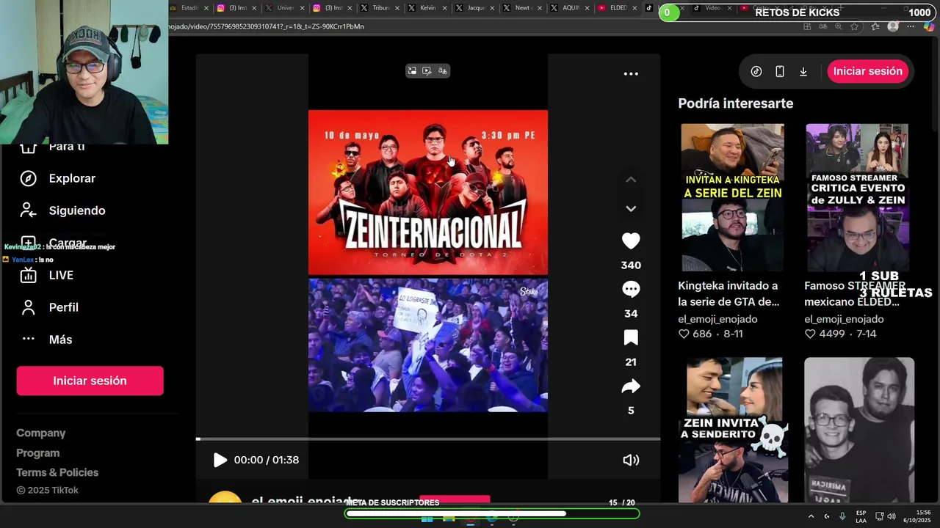Click 'Podría interesarte' heading
The width and height of the screenshot is (940, 528).
point(736,103)
